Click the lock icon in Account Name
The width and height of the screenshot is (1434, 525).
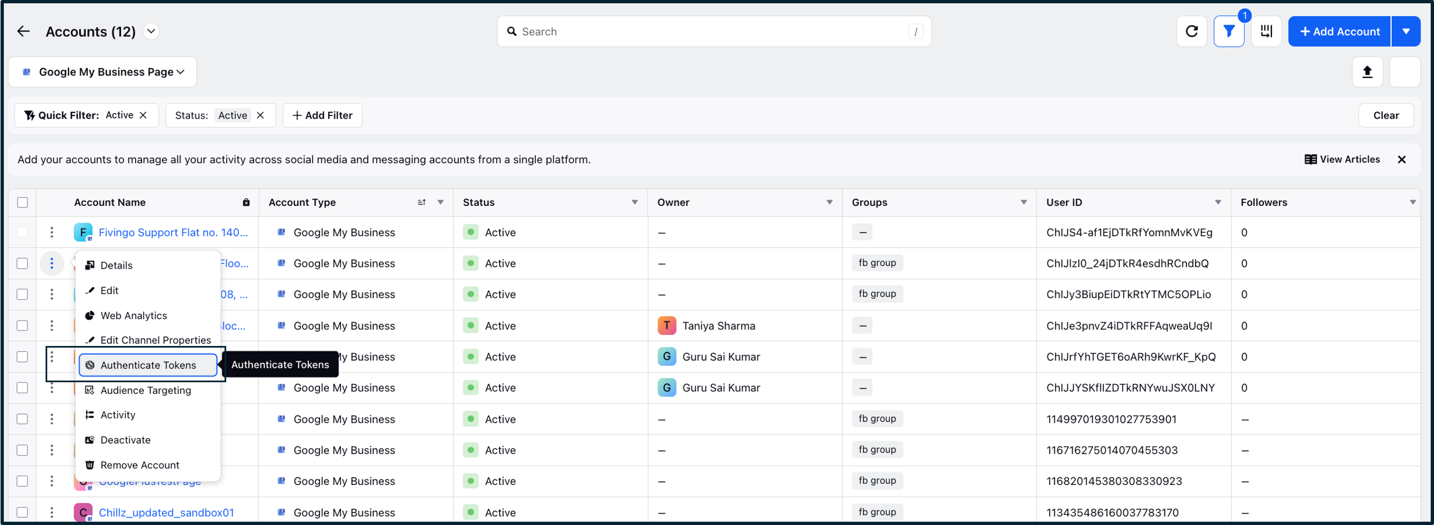point(246,203)
